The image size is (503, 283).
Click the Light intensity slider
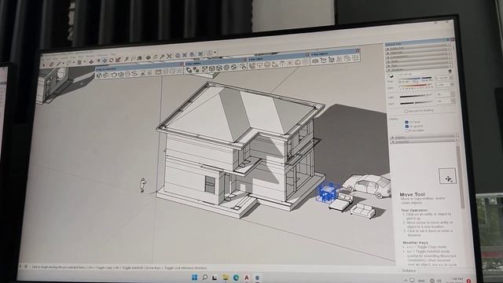pyautogui.click(x=416, y=96)
